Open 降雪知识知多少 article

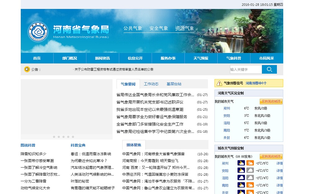33,154
